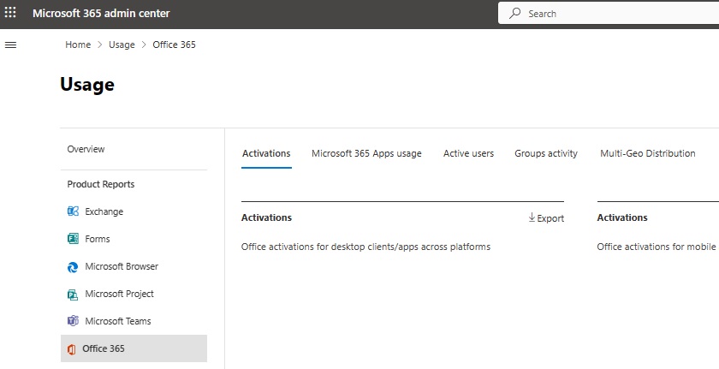Screen dimensions: 719x369
Task: Click the Microsoft 365 admin center title
Action: pyautogui.click(x=101, y=14)
